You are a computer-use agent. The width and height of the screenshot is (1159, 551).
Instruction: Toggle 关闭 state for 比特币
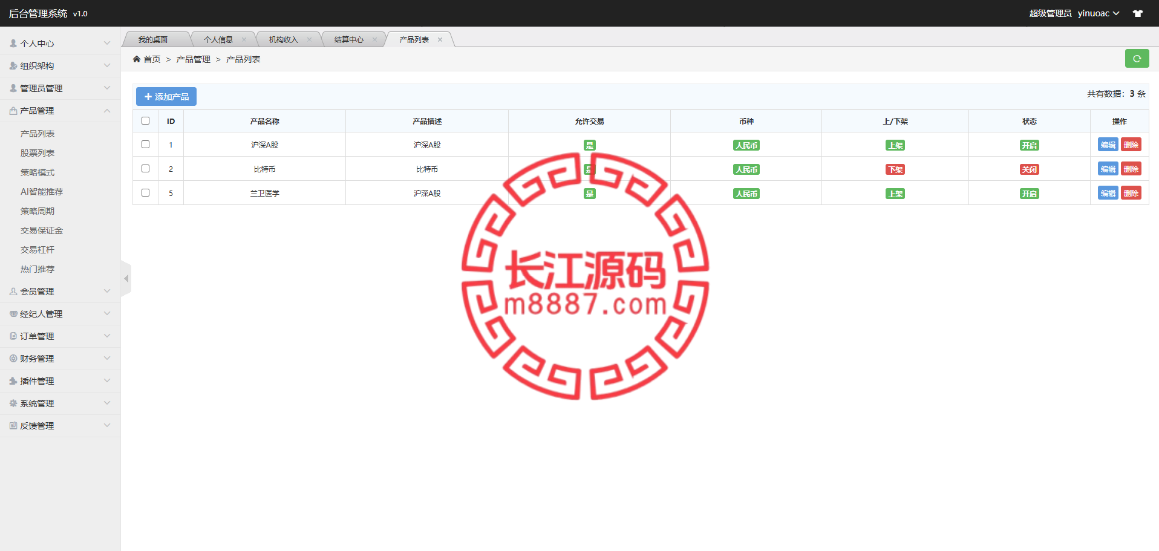coord(1030,169)
